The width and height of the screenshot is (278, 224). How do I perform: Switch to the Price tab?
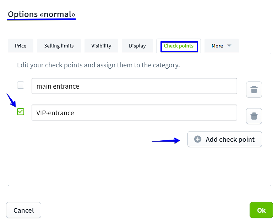click(x=21, y=46)
